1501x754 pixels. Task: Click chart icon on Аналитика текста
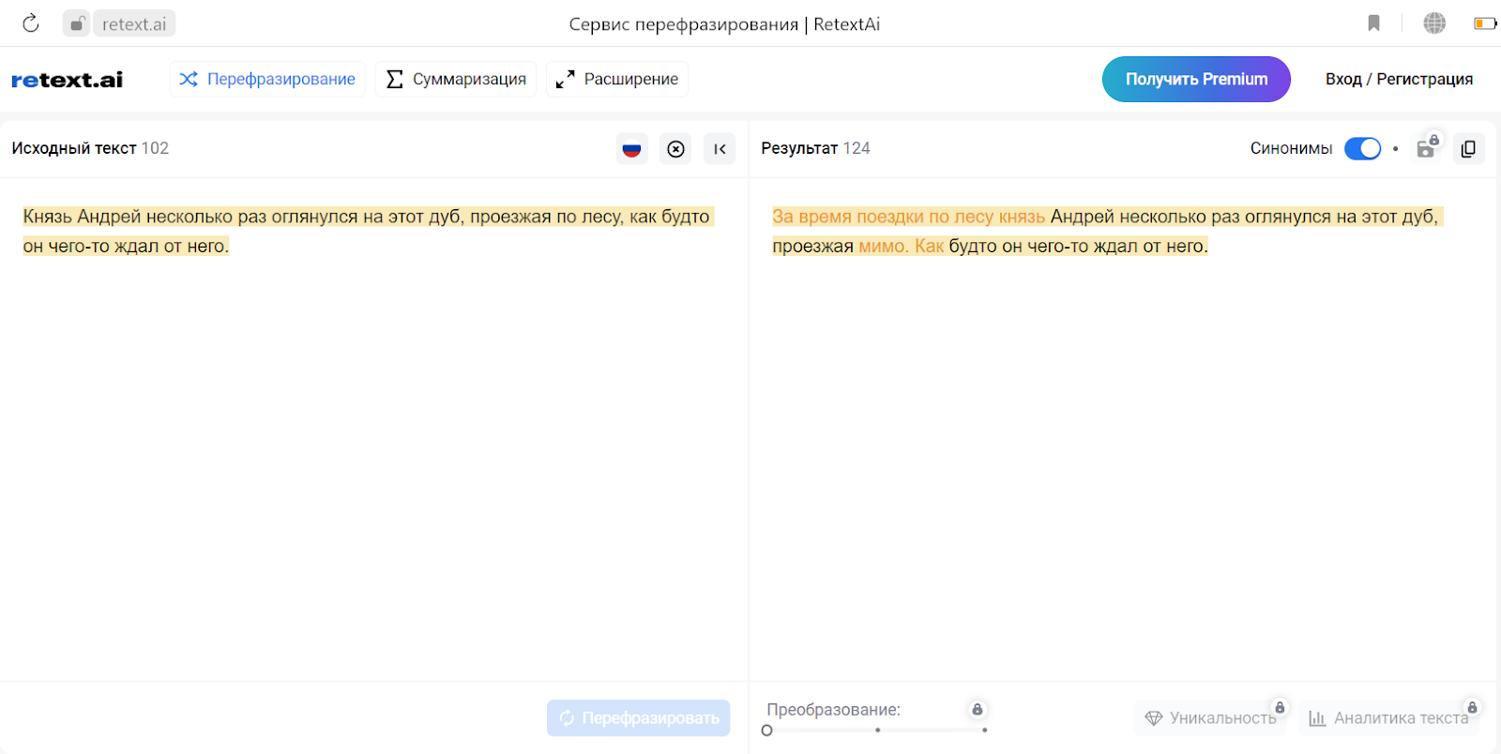pos(1317,718)
